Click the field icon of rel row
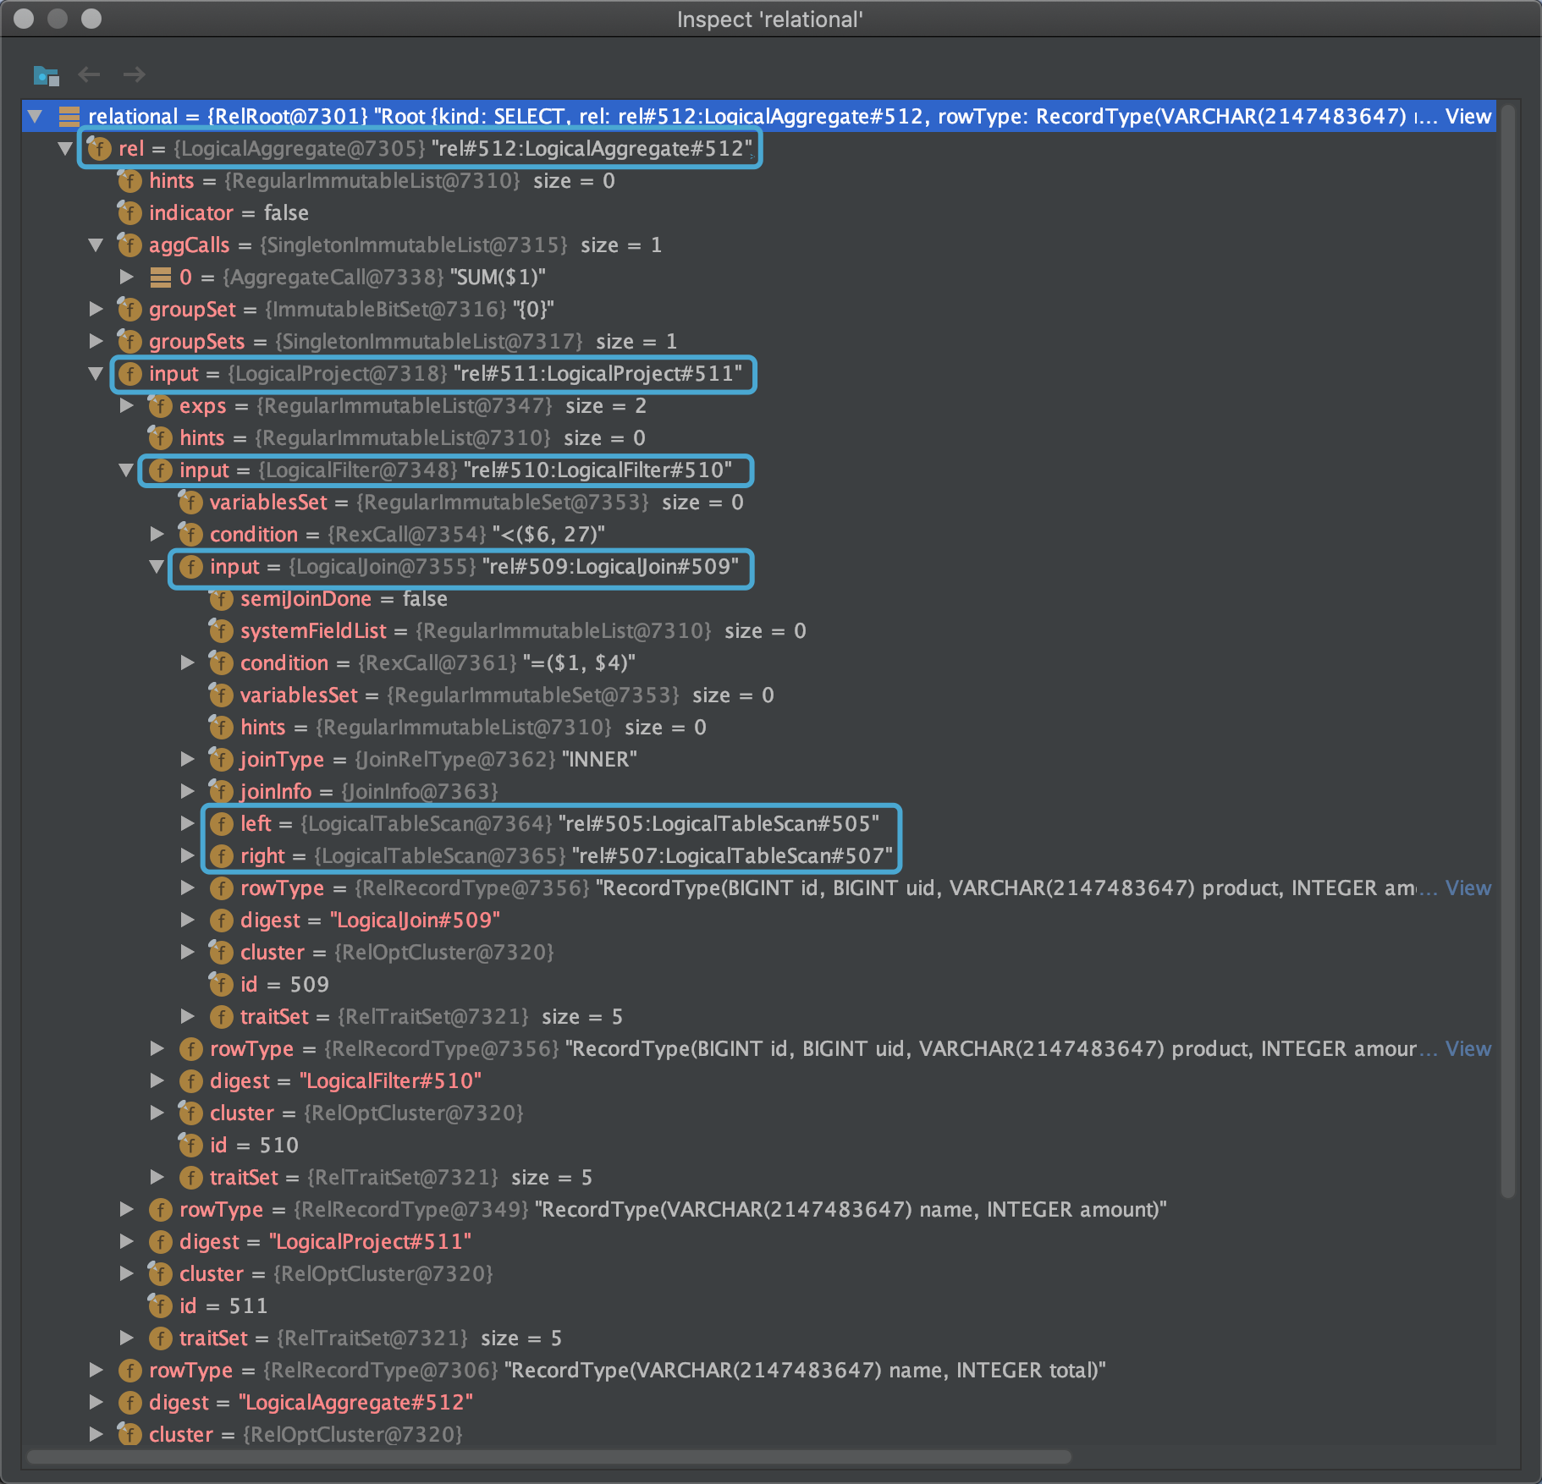1542x1484 pixels. click(99, 148)
